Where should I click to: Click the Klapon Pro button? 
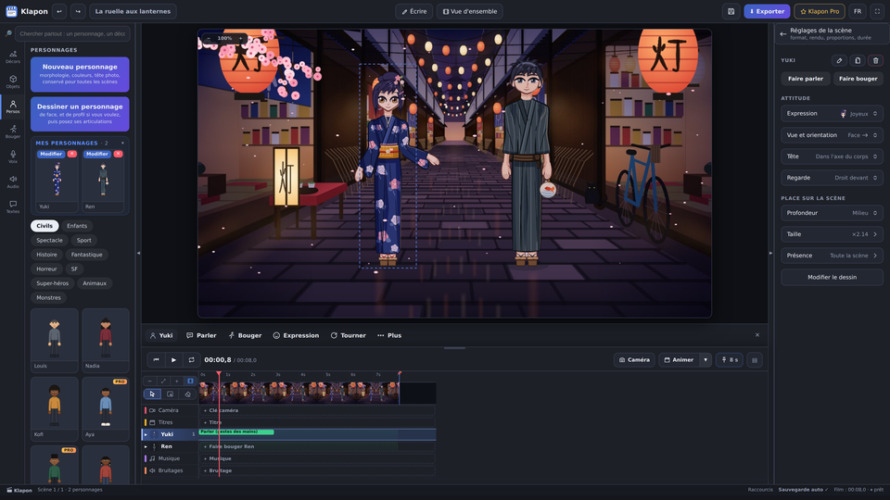[x=819, y=11]
